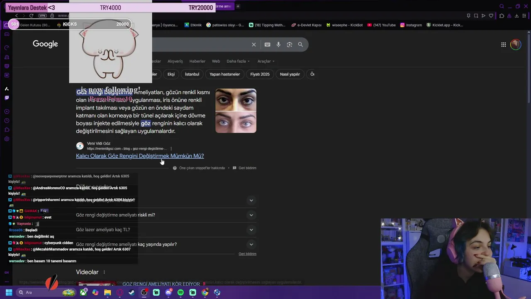
Task: Switch to the Haberler search tab
Action: (197, 61)
